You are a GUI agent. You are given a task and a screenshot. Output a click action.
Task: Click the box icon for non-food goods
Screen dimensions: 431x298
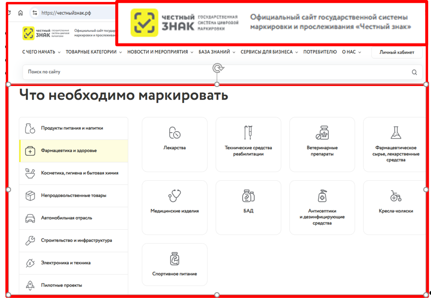(30, 196)
